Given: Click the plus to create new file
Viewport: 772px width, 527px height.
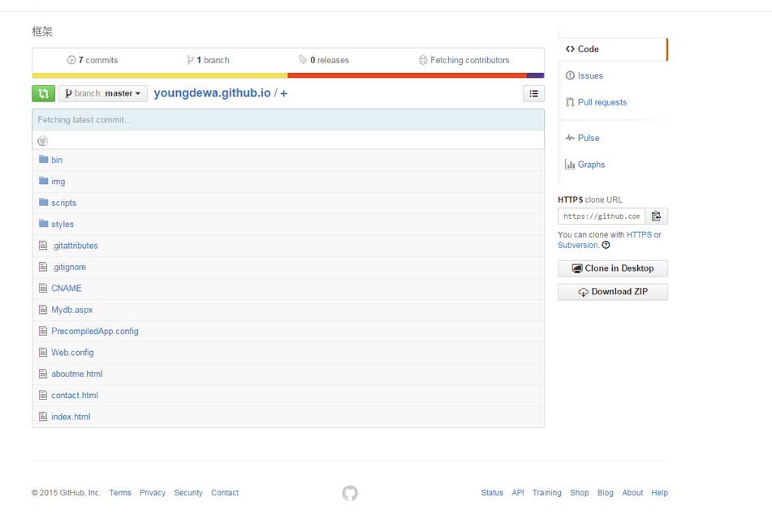Looking at the screenshot, I should 283,93.
